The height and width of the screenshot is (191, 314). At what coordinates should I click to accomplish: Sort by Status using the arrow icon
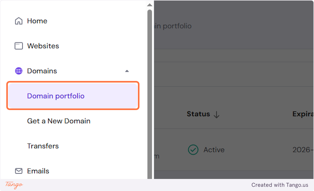coord(216,114)
